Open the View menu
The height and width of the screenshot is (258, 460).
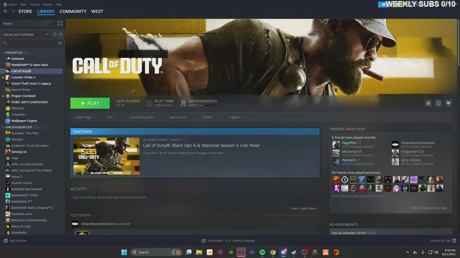[23, 4]
